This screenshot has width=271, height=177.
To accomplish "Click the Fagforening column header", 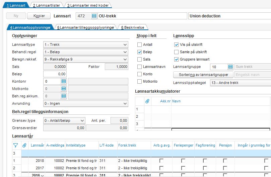I will tap(205, 146).
